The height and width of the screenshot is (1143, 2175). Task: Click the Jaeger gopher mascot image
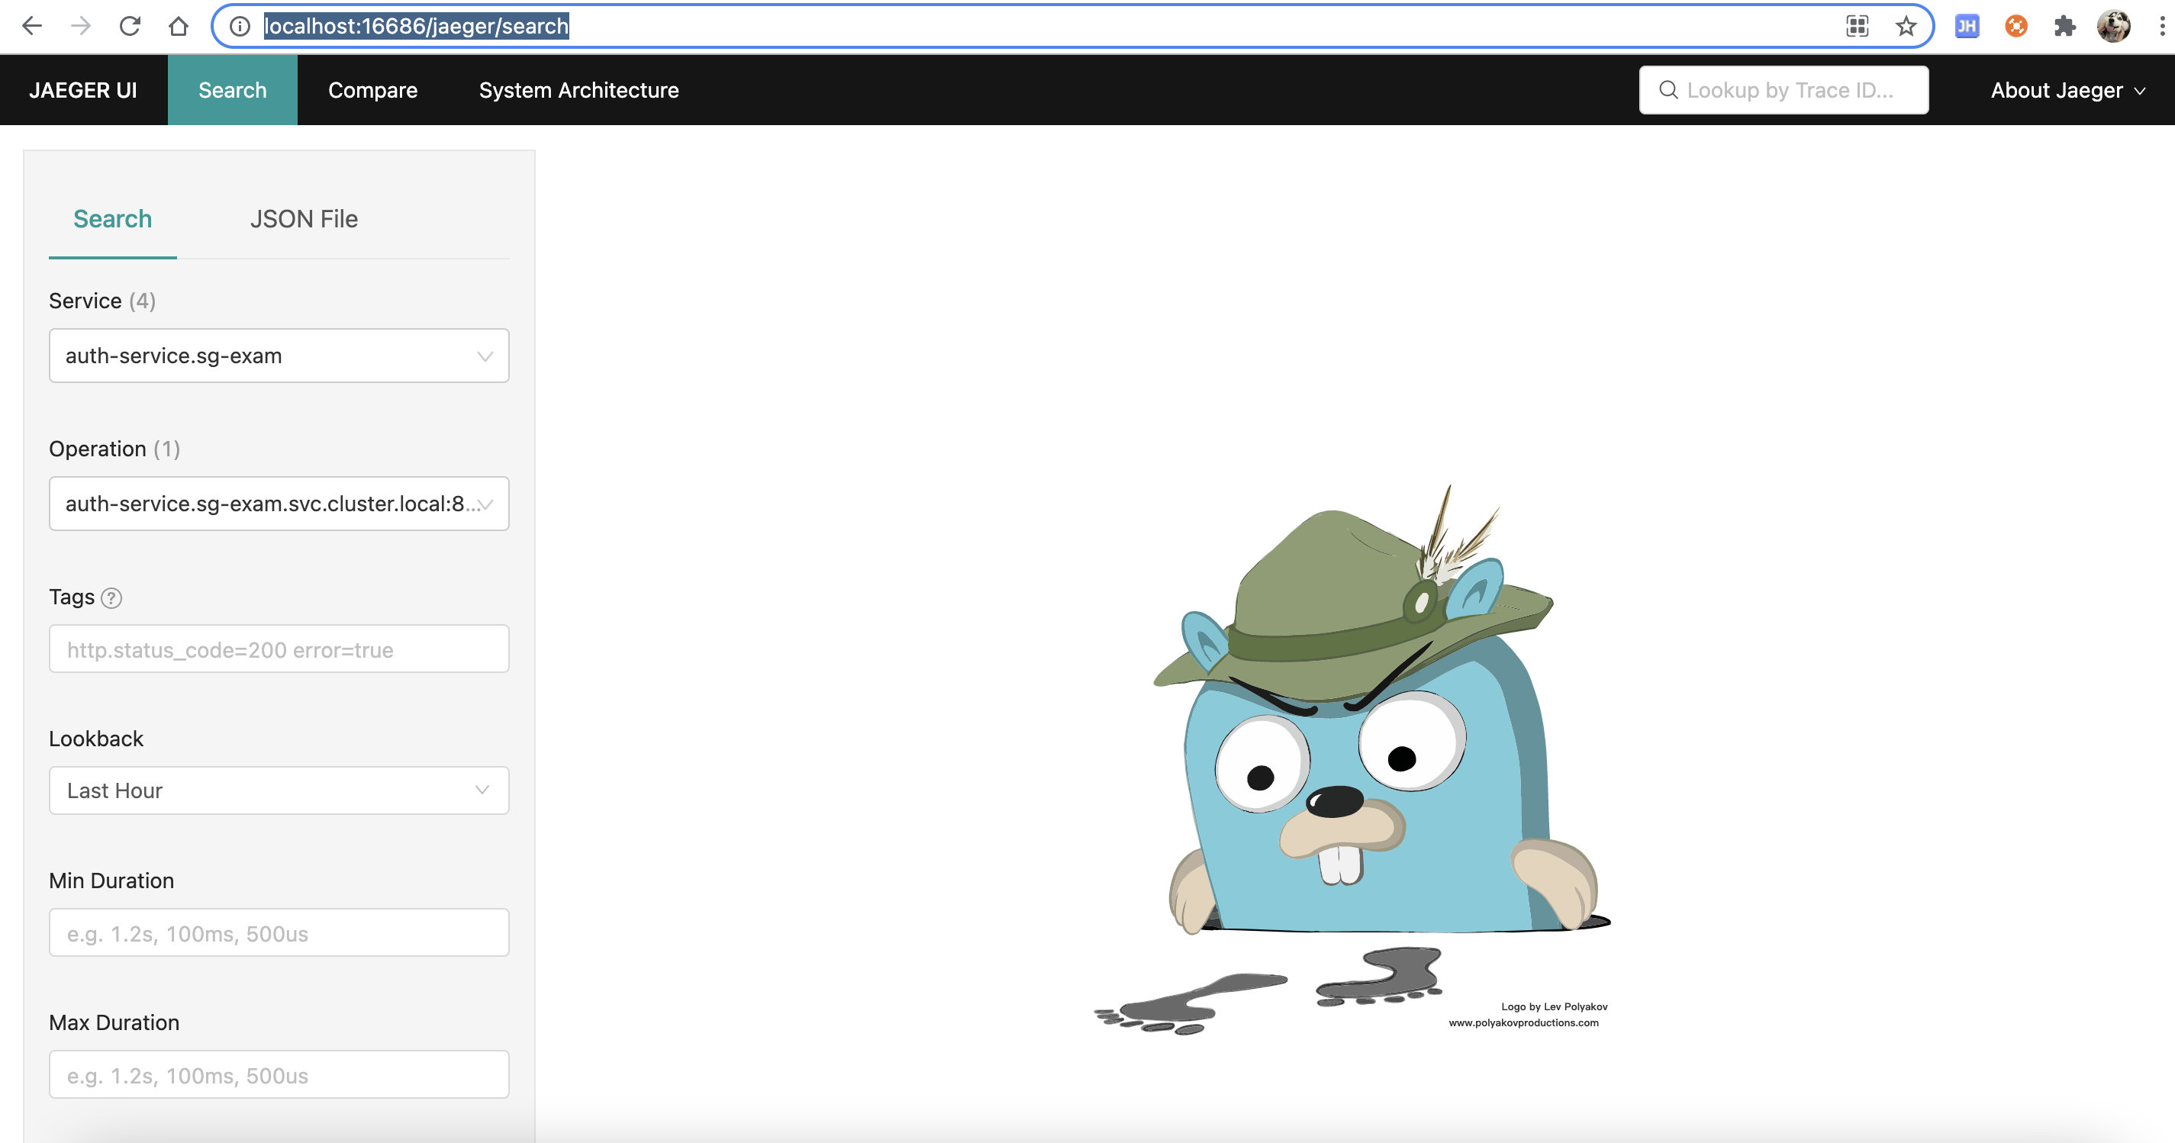pyautogui.click(x=1351, y=760)
